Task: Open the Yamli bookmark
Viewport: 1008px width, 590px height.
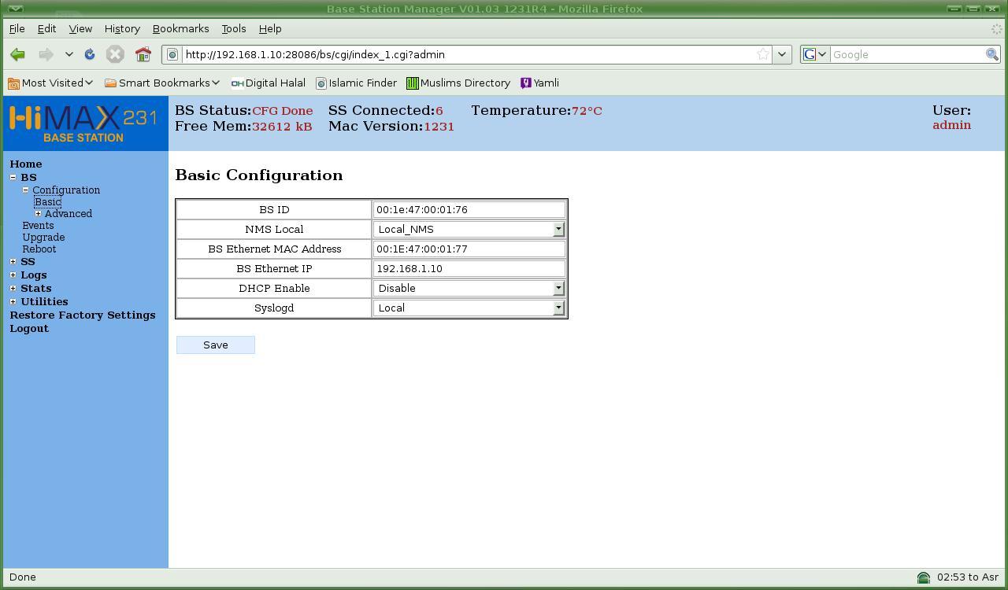Action: (539, 83)
